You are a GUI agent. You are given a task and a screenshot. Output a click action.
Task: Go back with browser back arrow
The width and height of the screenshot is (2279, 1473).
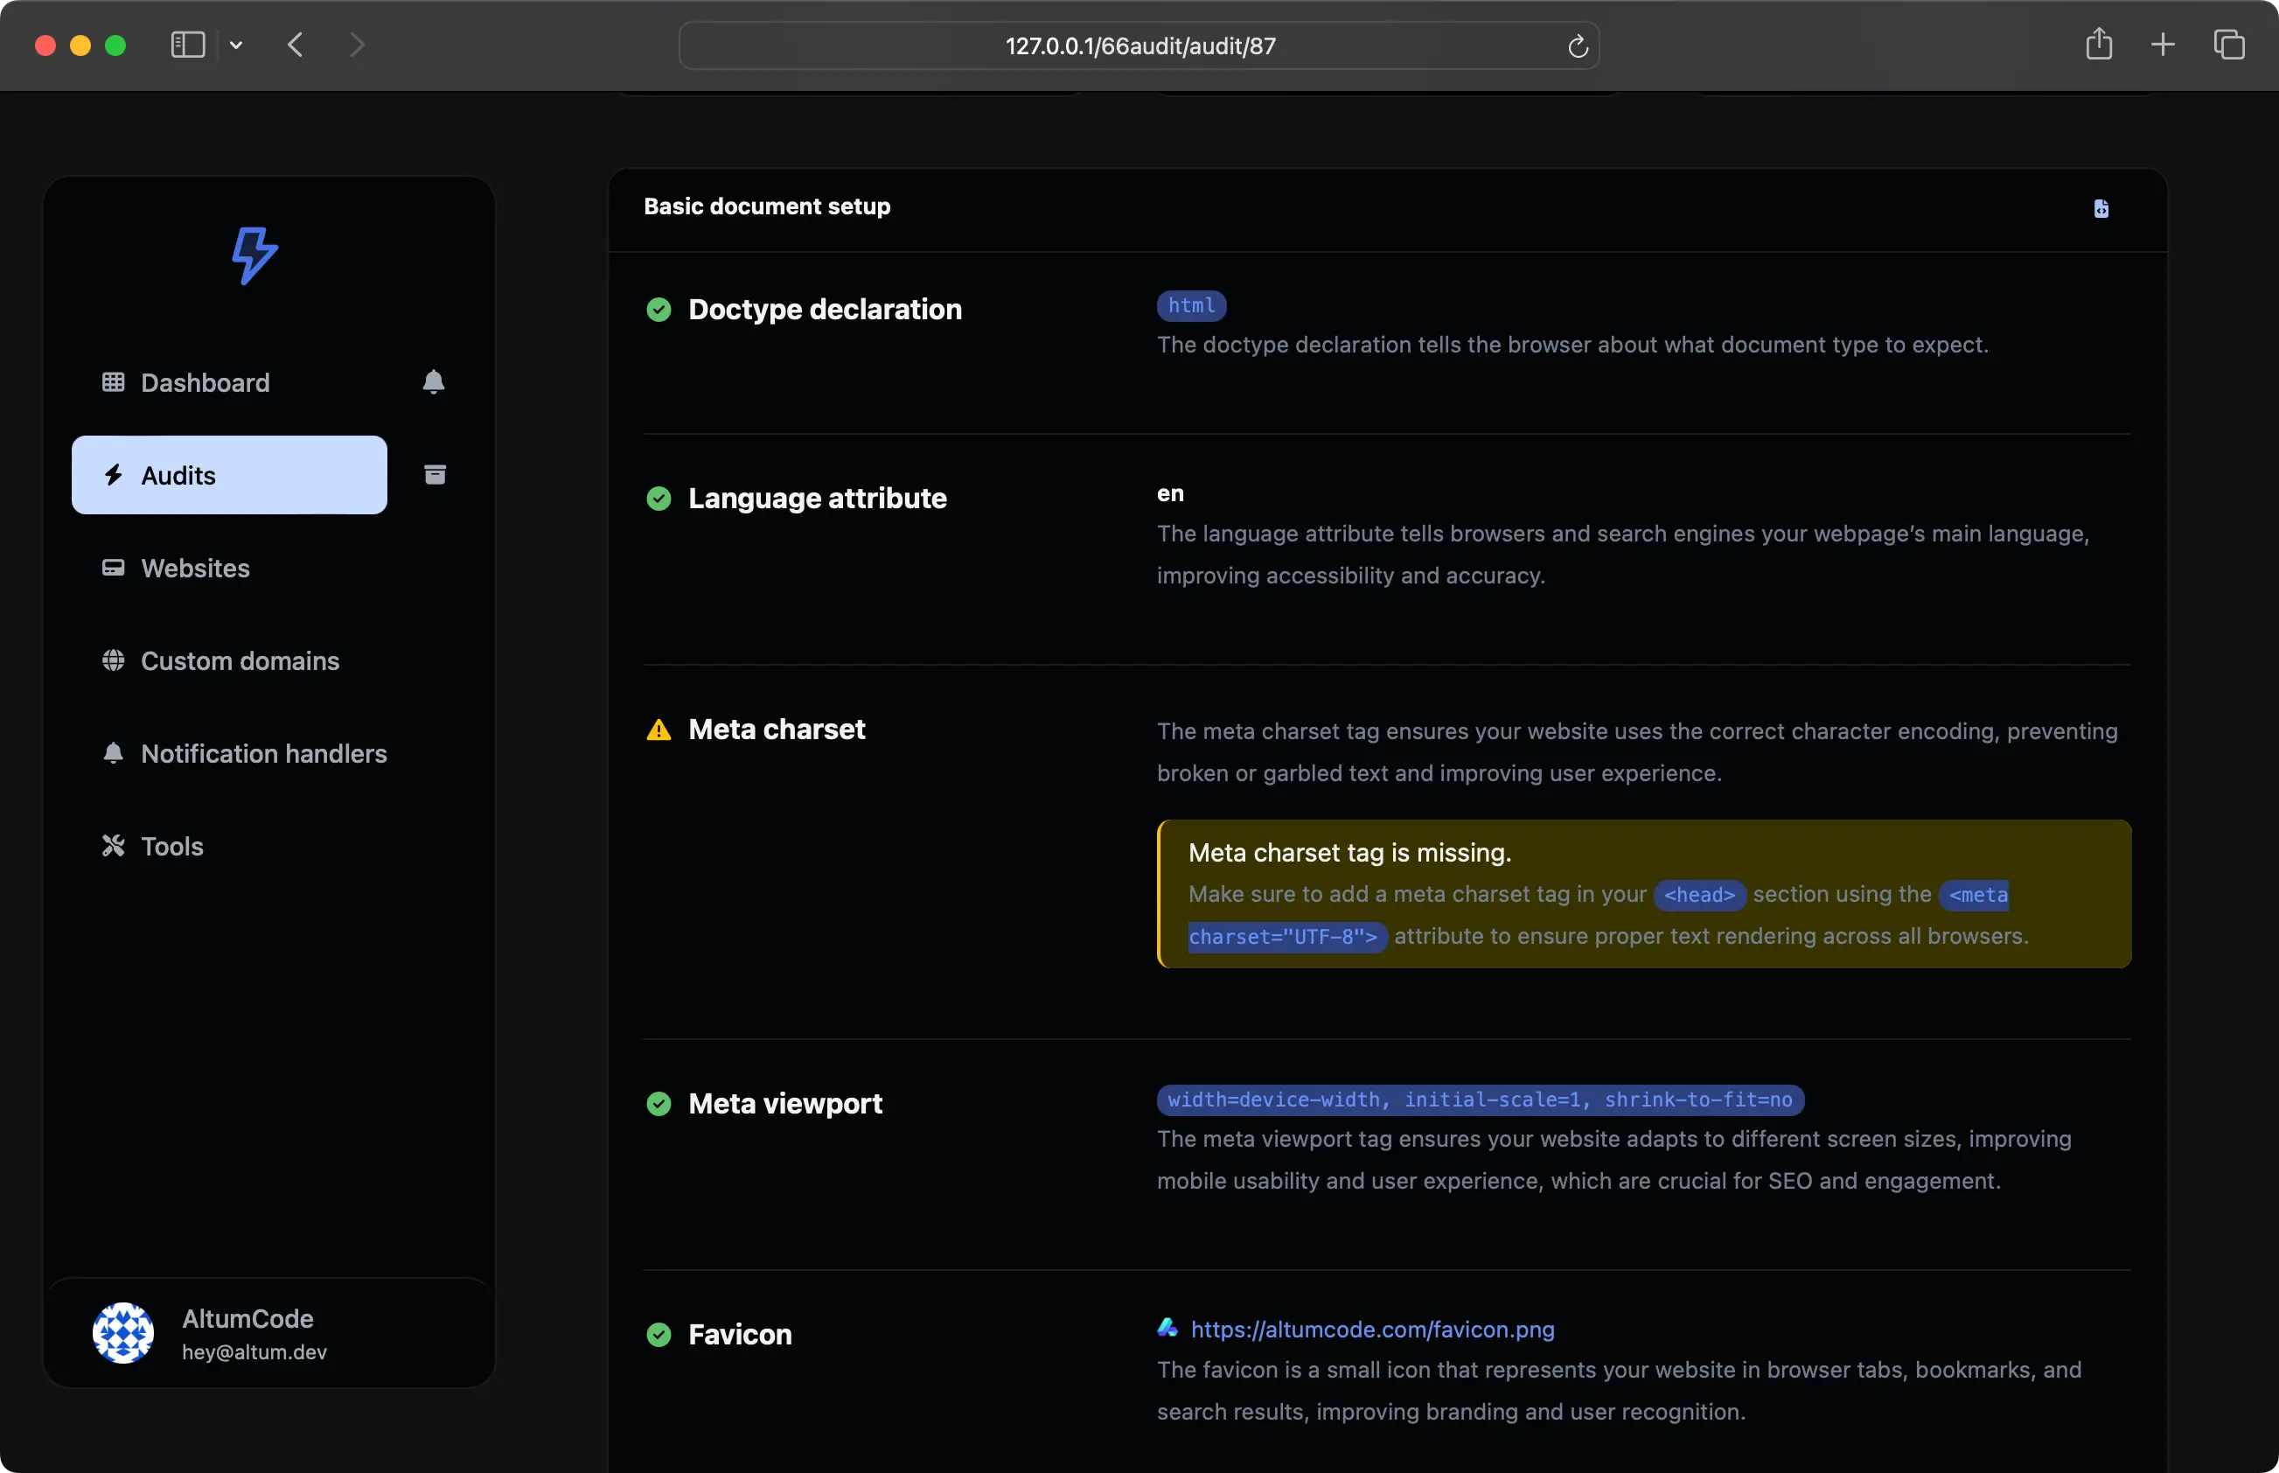point(296,45)
